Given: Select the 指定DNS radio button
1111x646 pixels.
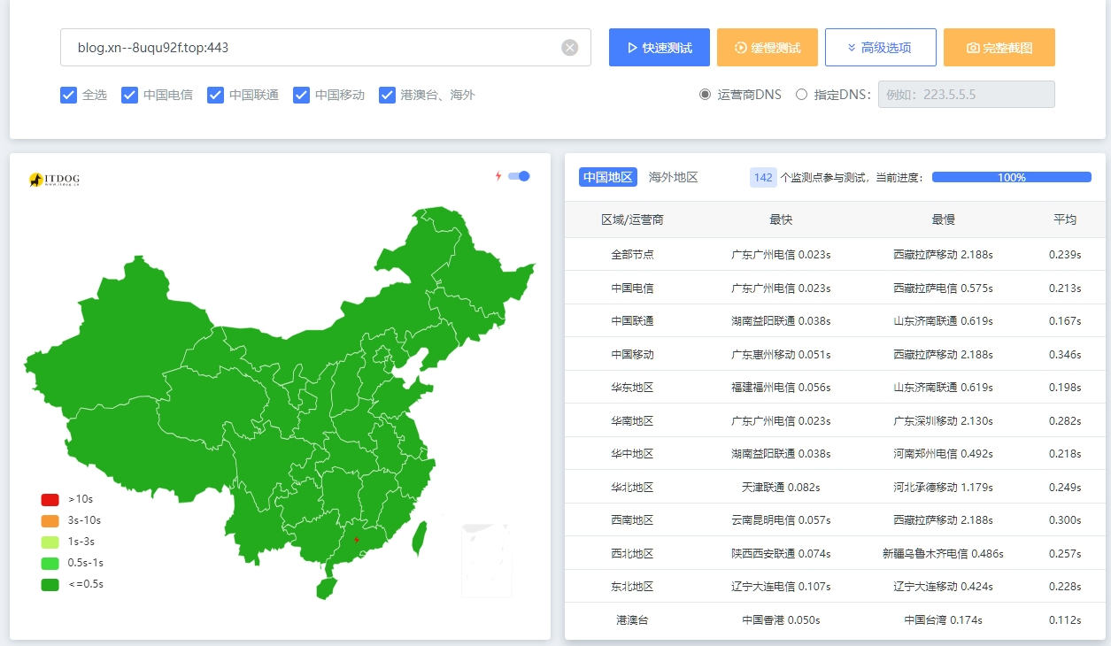Looking at the screenshot, I should (801, 95).
